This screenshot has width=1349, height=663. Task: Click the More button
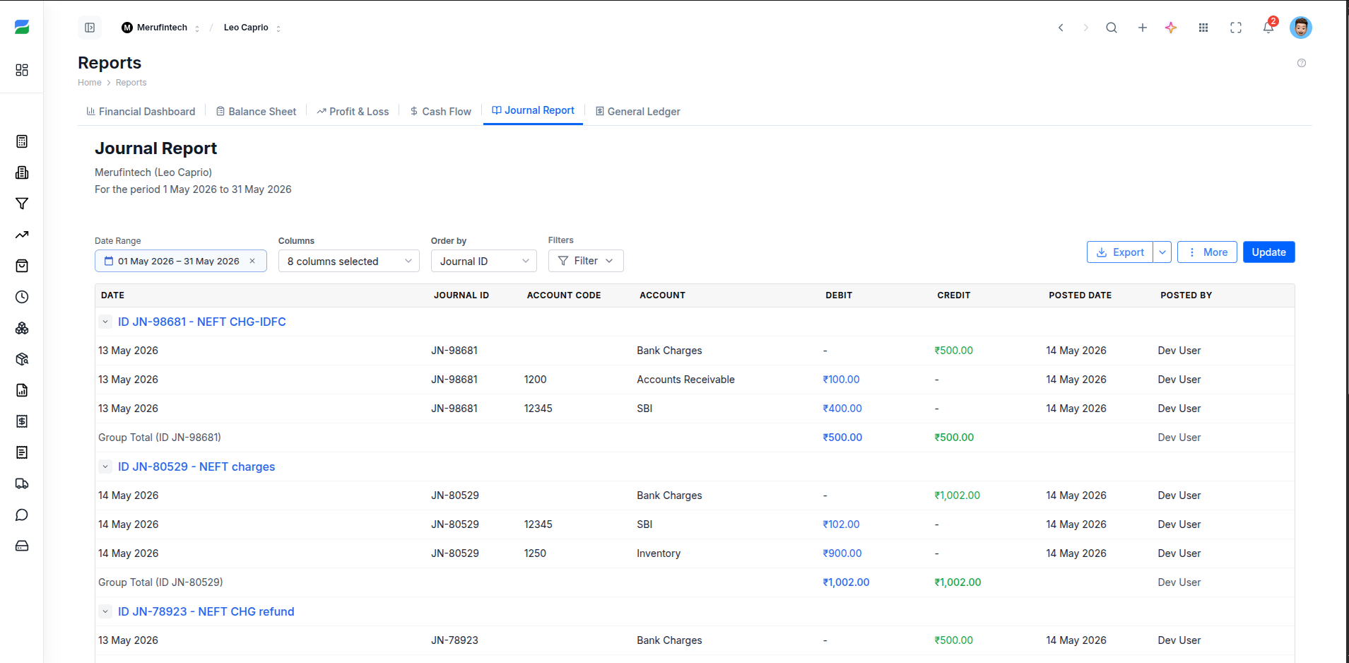(x=1208, y=252)
